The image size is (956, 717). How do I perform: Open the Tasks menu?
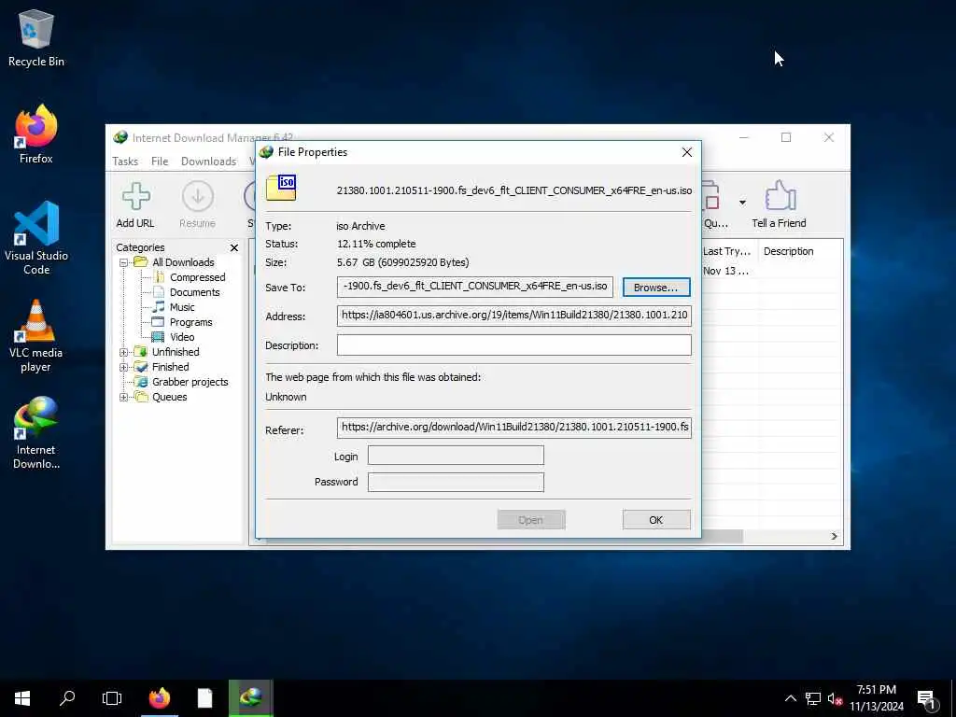click(x=125, y=161)
